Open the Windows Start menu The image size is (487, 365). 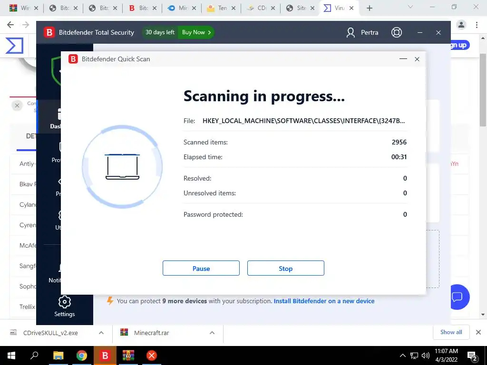[x=11, y=355]
